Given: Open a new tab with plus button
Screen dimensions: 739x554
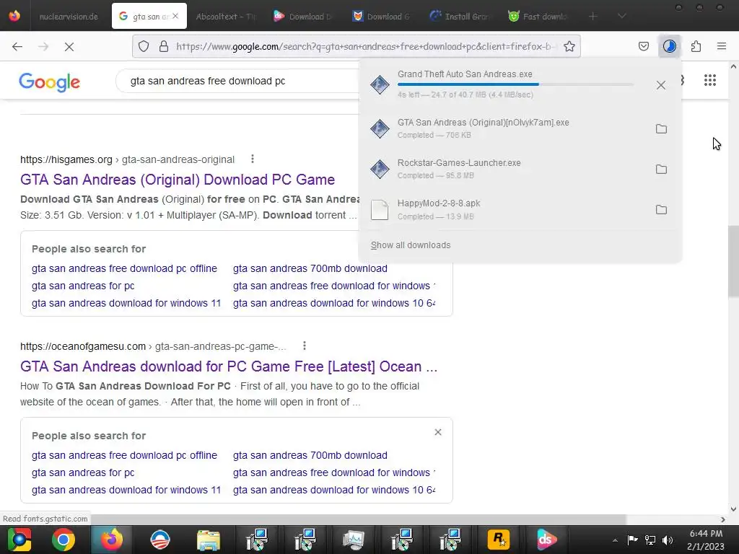Looking at the screenshot, I should (x=593, y=16).
